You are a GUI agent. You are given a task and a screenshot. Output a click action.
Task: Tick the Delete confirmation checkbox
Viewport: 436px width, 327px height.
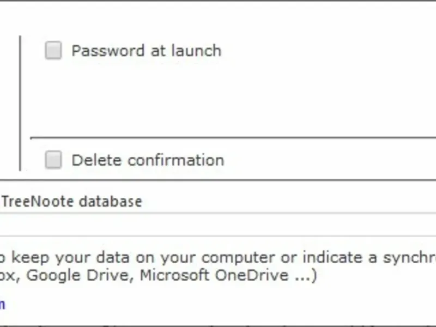tap(53, 160)
